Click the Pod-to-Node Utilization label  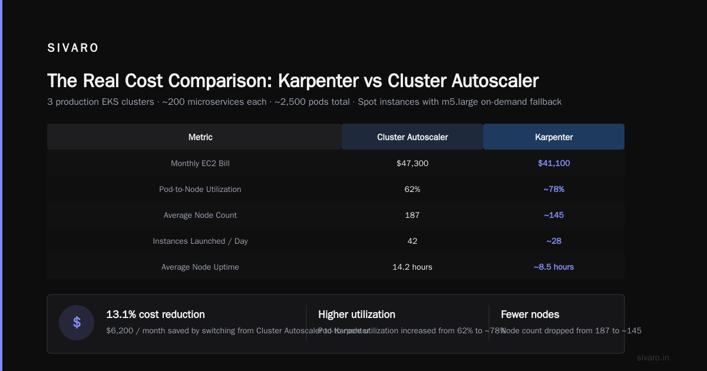pyautogui.click(x=200, y=189)
